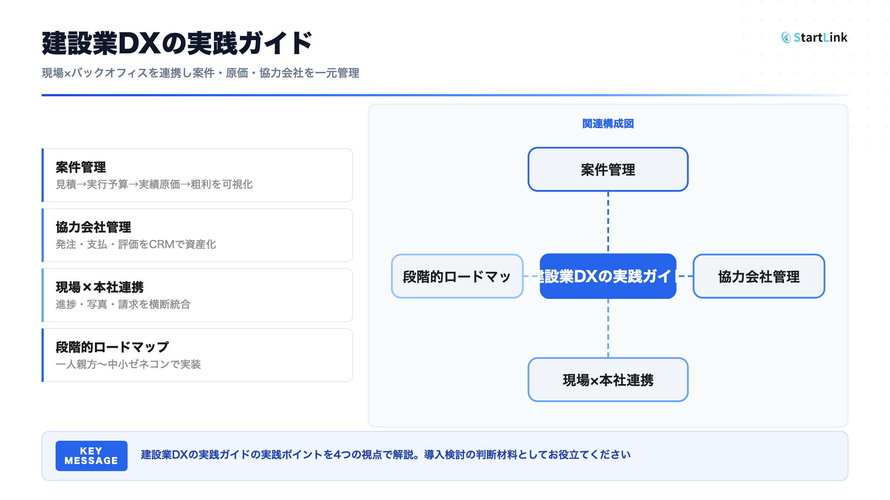This screenshot has height=500, width=890.
Task: Click the subtitle starting with 現場×バックオフィス
Action: (200, 73)
